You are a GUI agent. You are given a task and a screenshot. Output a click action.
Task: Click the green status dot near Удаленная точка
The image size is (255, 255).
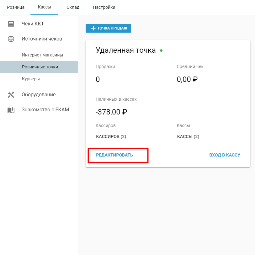(161, 50)
